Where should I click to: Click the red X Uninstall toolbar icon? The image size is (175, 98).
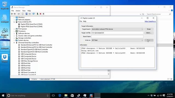click(40, 14)
